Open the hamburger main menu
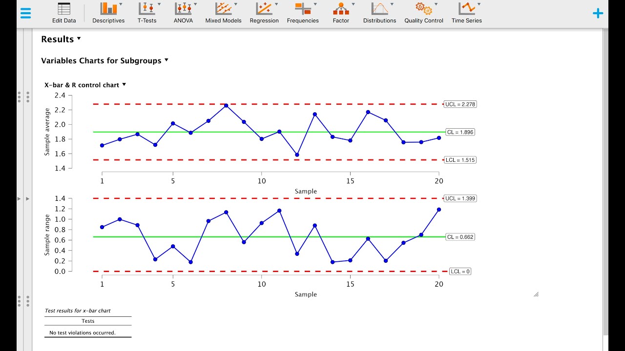The image size is (625, 351). [x=26, y=13]
